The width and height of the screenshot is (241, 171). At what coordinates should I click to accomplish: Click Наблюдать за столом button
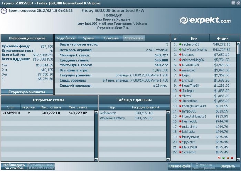pos(14,167)
